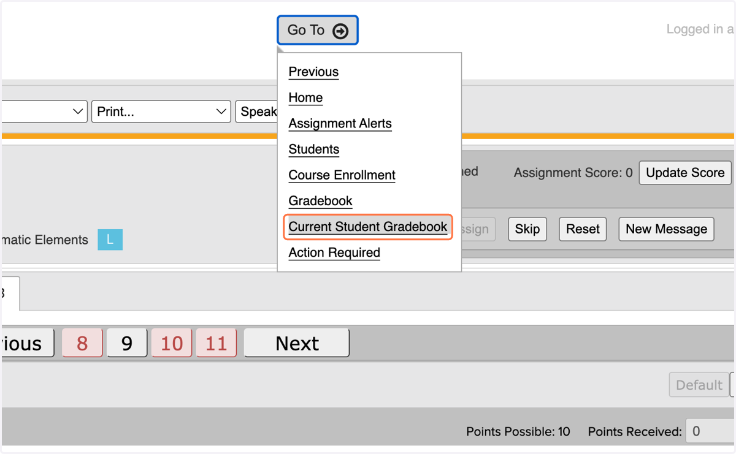Expand the Print... dropdown

click(x=161, y=112)
